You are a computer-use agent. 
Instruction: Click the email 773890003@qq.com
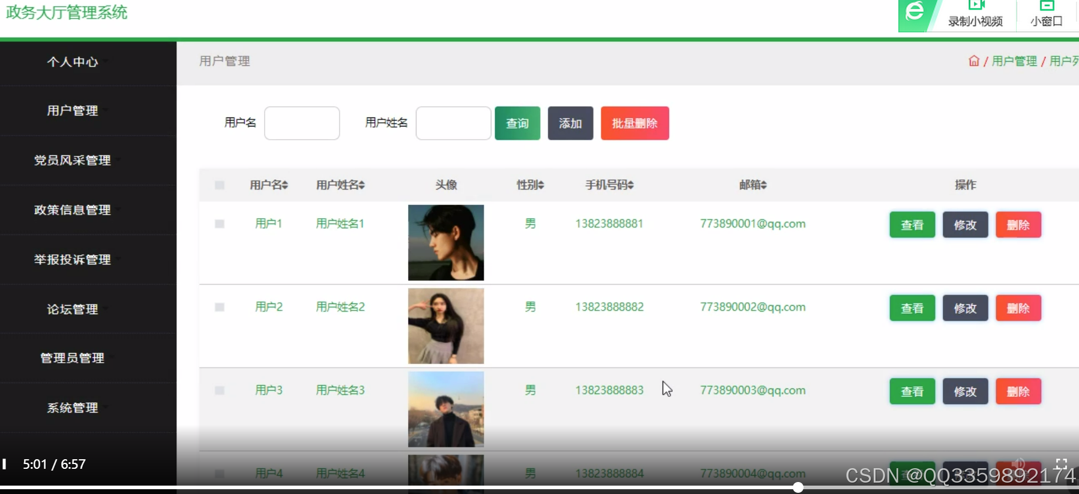[753, 390]
